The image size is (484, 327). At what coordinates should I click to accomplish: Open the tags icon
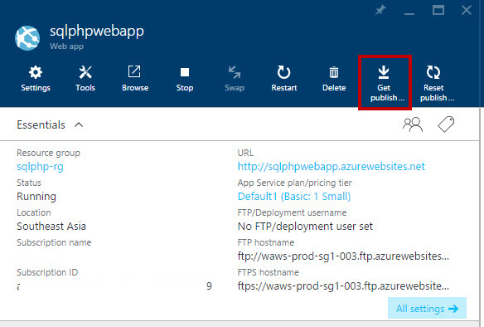[x=446, y=124]
